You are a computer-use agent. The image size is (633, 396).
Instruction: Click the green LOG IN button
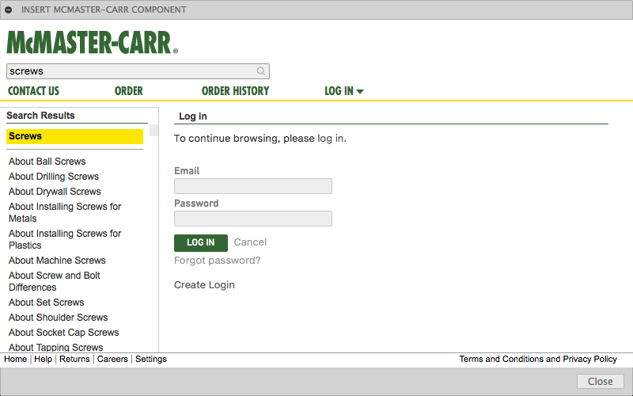[x=201, y=242]
